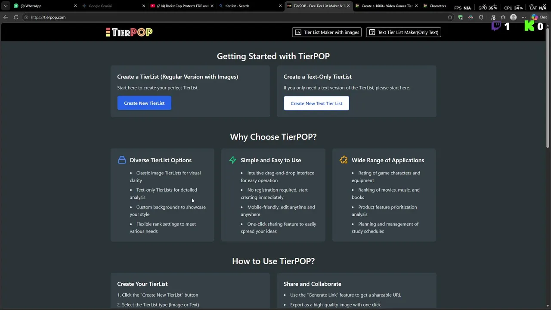Image resolution: width=551 pixels, height=310 pixels.
Task: Click "Create Your TierList" section heading
Action: click(142, 284)
